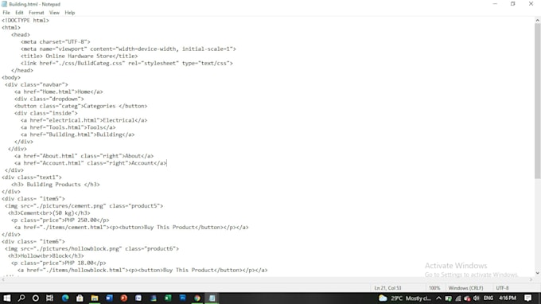This screenshot has width=541, height=304.
Task: Click the horizontal scroll right arrow
Action: [531, 279]
